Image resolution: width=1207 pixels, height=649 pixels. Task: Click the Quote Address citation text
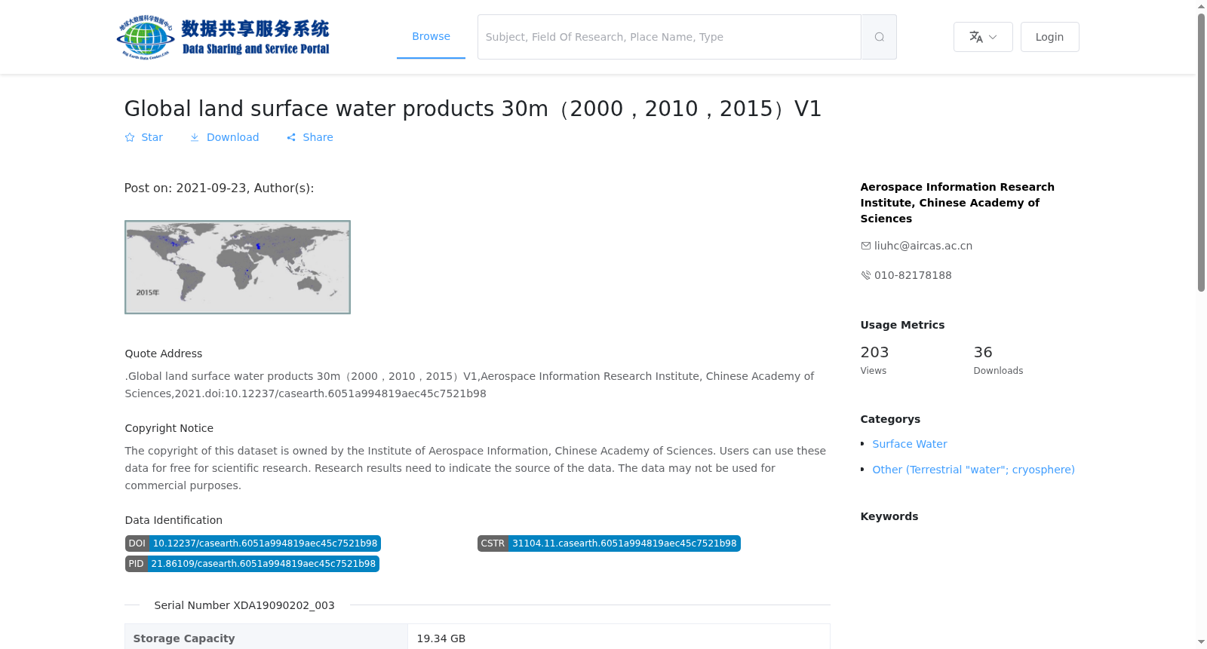tap(469, 384)
